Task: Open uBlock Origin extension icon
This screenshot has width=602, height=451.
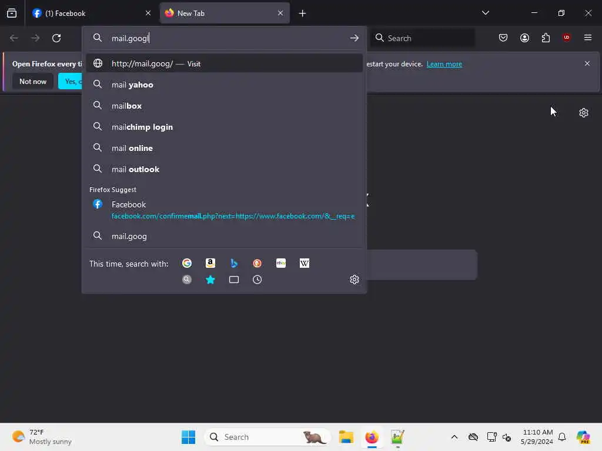Action: [x=566, y=37]
